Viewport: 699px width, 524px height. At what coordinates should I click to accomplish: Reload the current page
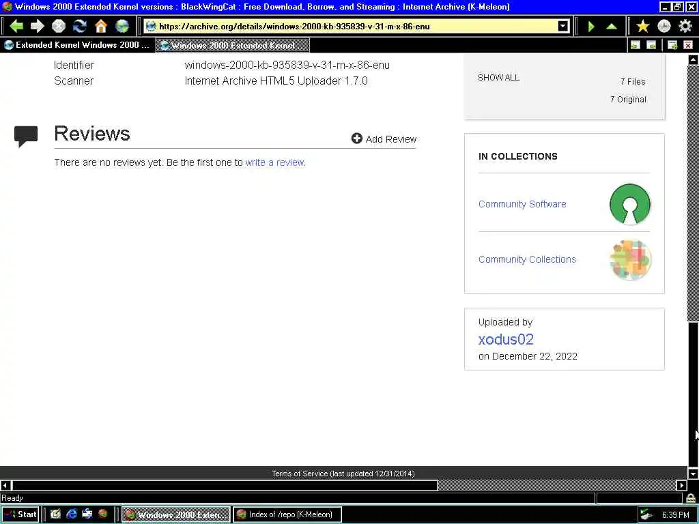click(x=80, y=27)
